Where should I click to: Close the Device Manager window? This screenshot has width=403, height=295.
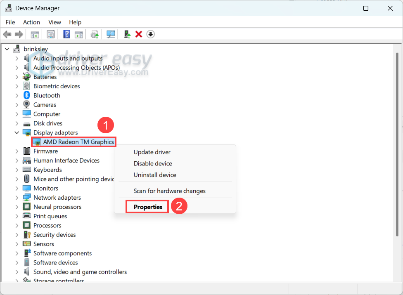coord(390,8)
